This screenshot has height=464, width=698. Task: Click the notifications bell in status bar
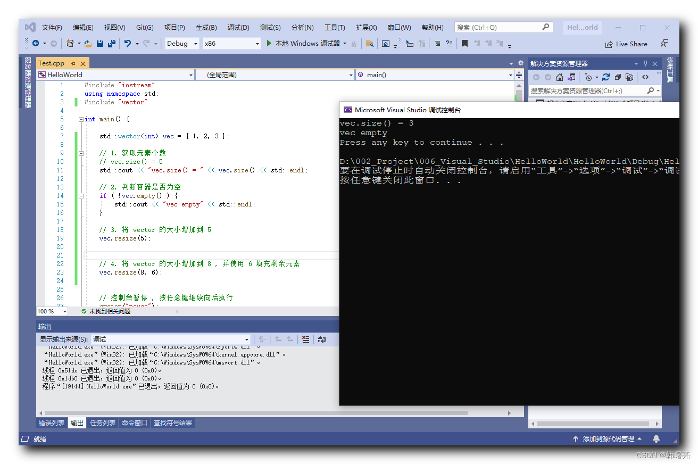click(656, 439)
